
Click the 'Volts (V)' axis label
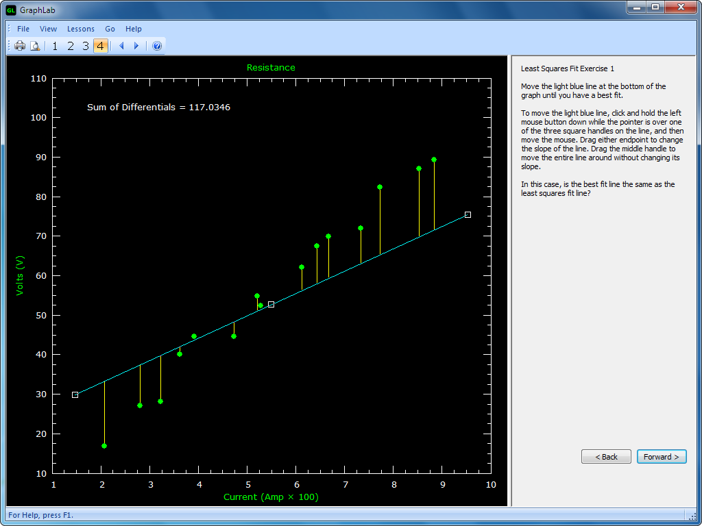(x=20, y=275)
